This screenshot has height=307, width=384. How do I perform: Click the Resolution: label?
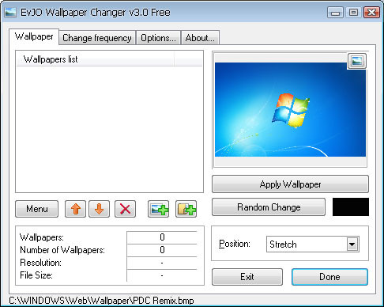click(40, 263)
